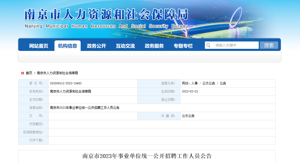
Task: Click the index number 555506312/2023-16483
Action: pyautogui.click(x=66, y=83)
